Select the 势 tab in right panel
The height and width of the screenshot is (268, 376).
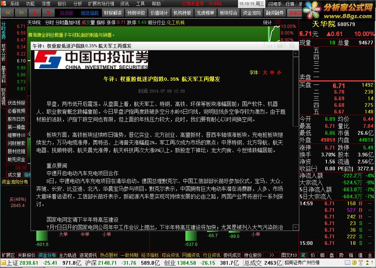click(x=341, y=255)
